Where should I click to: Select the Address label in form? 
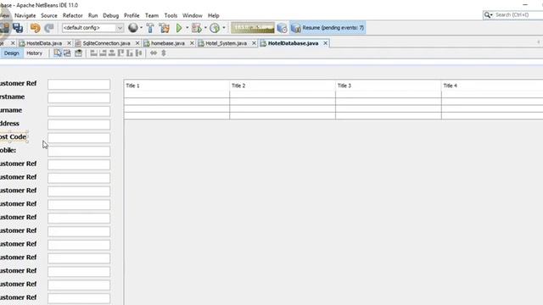pos(9,124)
